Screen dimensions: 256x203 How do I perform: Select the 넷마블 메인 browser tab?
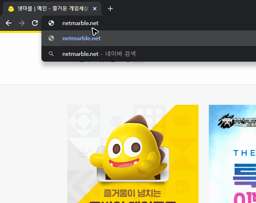52,9
